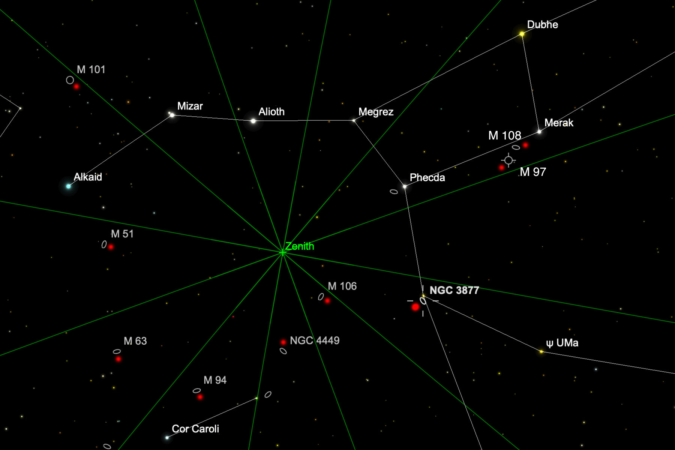The width and height of the screenshot is (675, 450).
Task: Select the M 97 planetary nebula symbol
Action: pos(508,160)
